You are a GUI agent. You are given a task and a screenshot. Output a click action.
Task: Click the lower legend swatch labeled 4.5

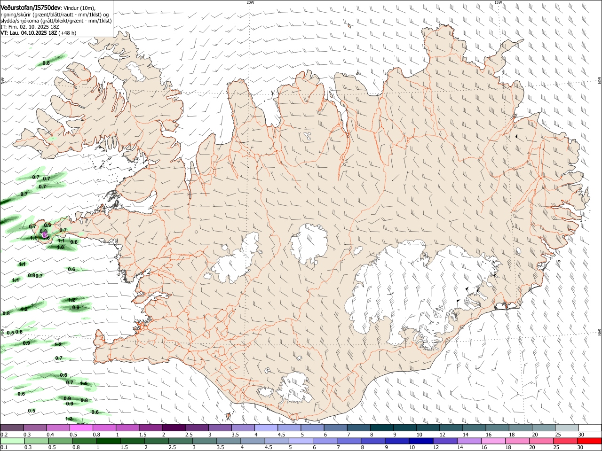click(x=277, y=441)
